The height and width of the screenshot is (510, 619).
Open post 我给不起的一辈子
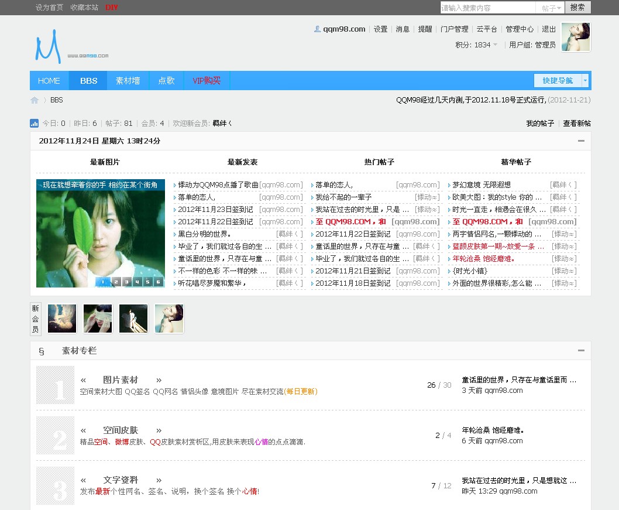343,197
